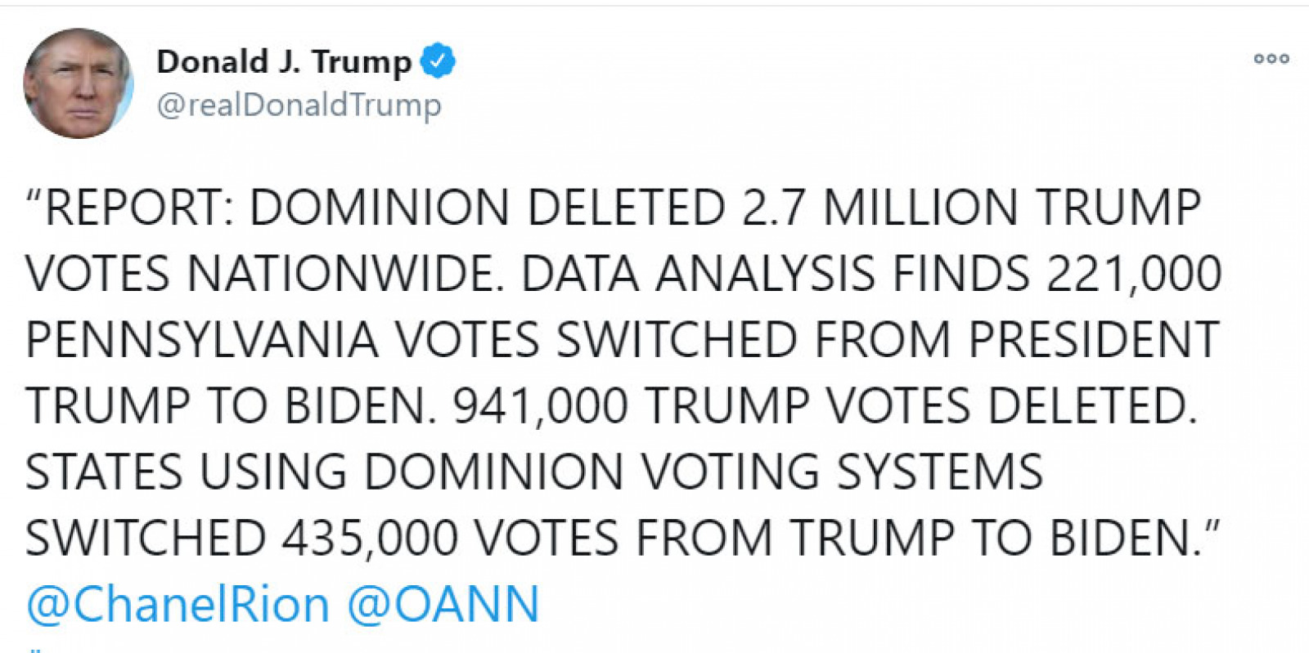Click the number "435,000" in the tweet
Image resolution: width=1309 pixels, height=653 pixels.
[x=370, y=539]
